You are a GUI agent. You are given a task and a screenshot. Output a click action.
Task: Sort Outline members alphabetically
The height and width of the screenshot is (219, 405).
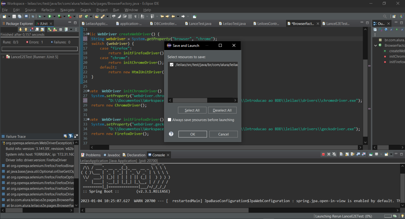[x=380, y=30]
